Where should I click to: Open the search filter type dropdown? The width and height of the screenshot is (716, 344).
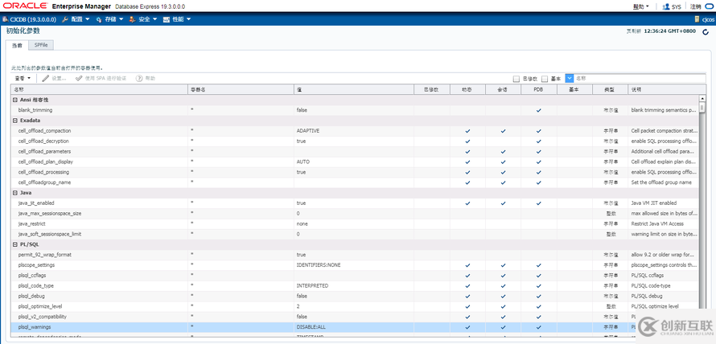570,78
